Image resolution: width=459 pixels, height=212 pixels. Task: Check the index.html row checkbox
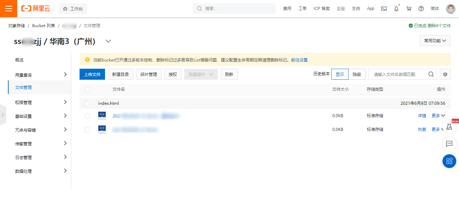[87, 103]
